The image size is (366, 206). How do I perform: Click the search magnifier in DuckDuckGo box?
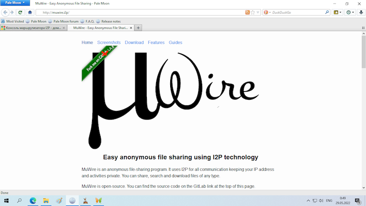pyautogui.click(x=327, y=12)
